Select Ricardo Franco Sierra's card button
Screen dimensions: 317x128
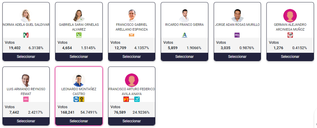[185, 57]
